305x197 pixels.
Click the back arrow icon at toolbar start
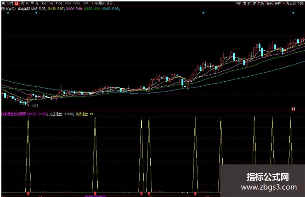tap(4, 3)
